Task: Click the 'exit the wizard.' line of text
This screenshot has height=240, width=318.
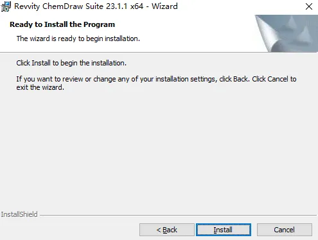Action: pyautogui.click(x=40, y=87)
